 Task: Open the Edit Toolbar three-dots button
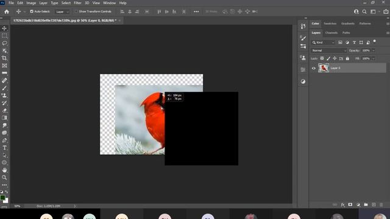pyautogui.click(x=4, y=185)
